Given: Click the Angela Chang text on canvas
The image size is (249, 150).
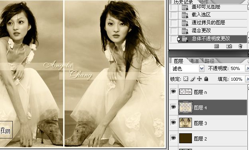Looking at the screenshot, I should coord(68,70).
